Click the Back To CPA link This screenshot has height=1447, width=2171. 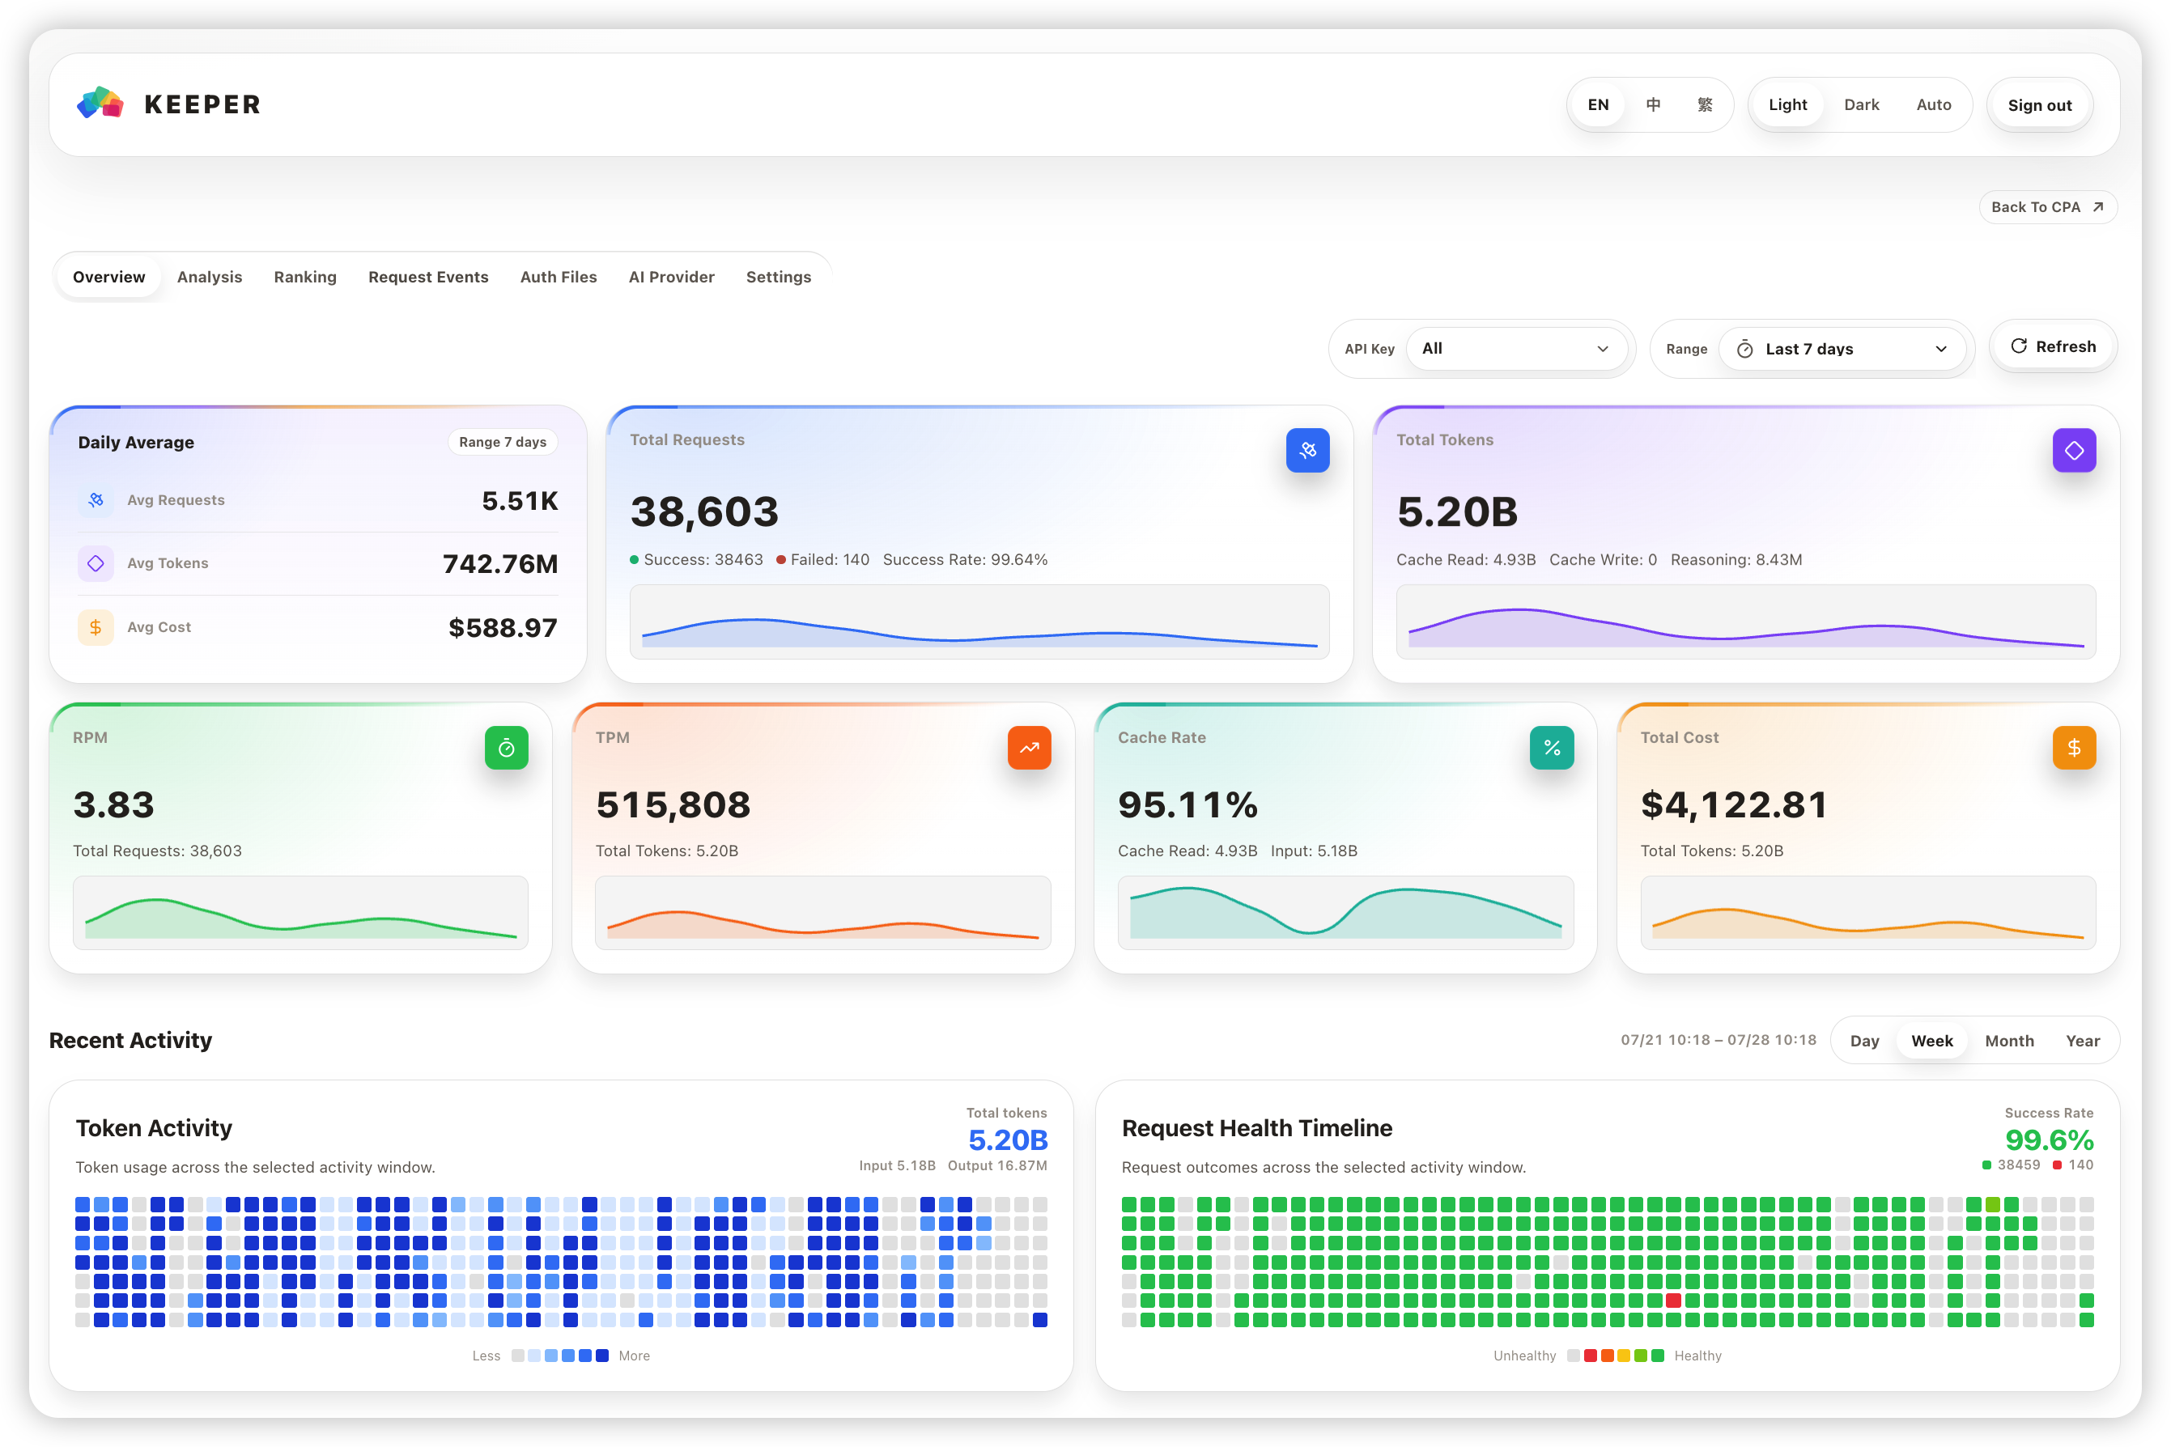pos(2048,206)
